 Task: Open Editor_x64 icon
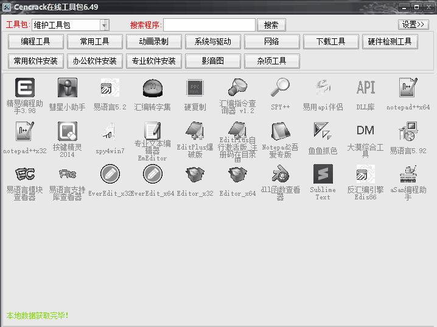[x=237, y=174]
